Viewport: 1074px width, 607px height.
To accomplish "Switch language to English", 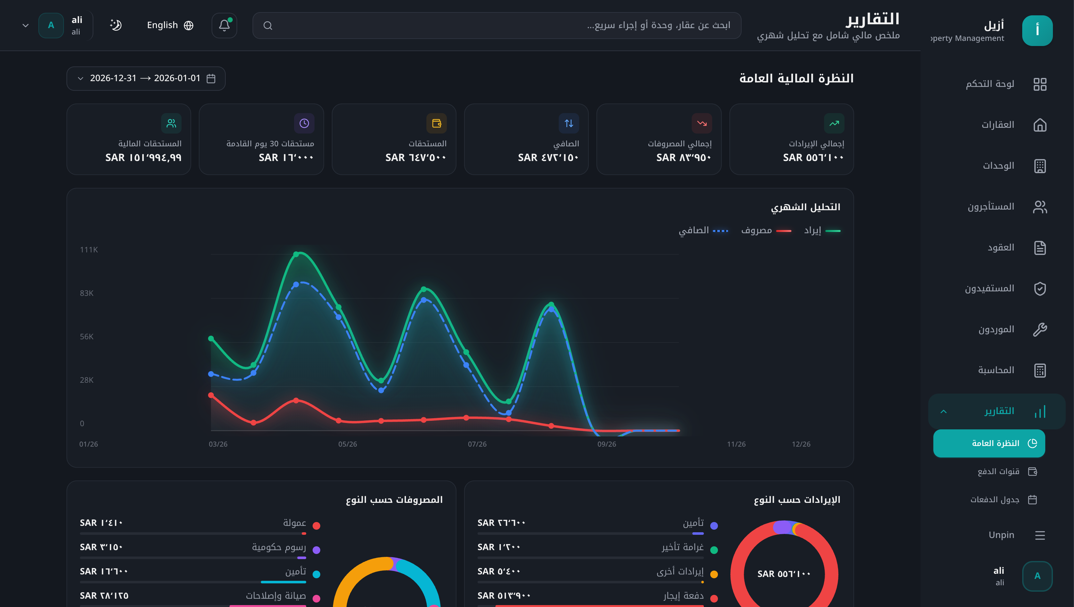I will coord(170,25).
